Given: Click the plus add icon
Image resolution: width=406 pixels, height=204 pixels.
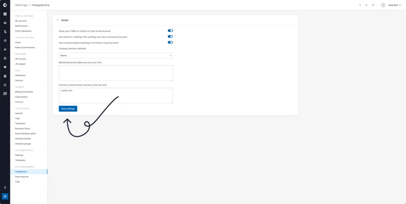Looking at the screenshot, I should click(366, 5).
